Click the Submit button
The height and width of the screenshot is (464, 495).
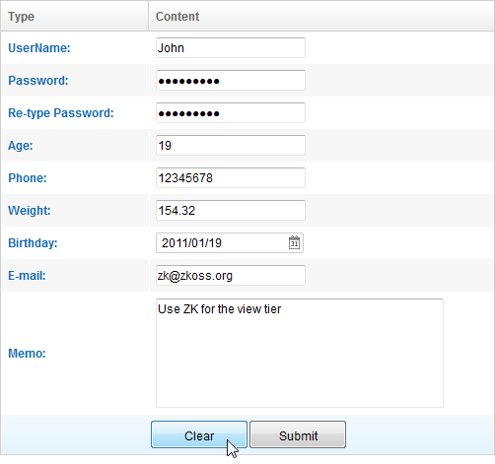point(298,434)
